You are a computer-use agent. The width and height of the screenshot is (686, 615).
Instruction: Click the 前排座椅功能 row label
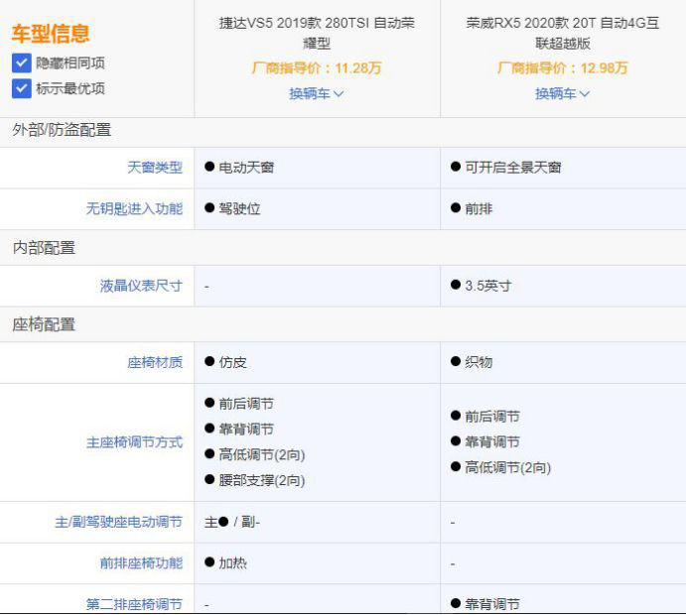click(x=141, y=562)
